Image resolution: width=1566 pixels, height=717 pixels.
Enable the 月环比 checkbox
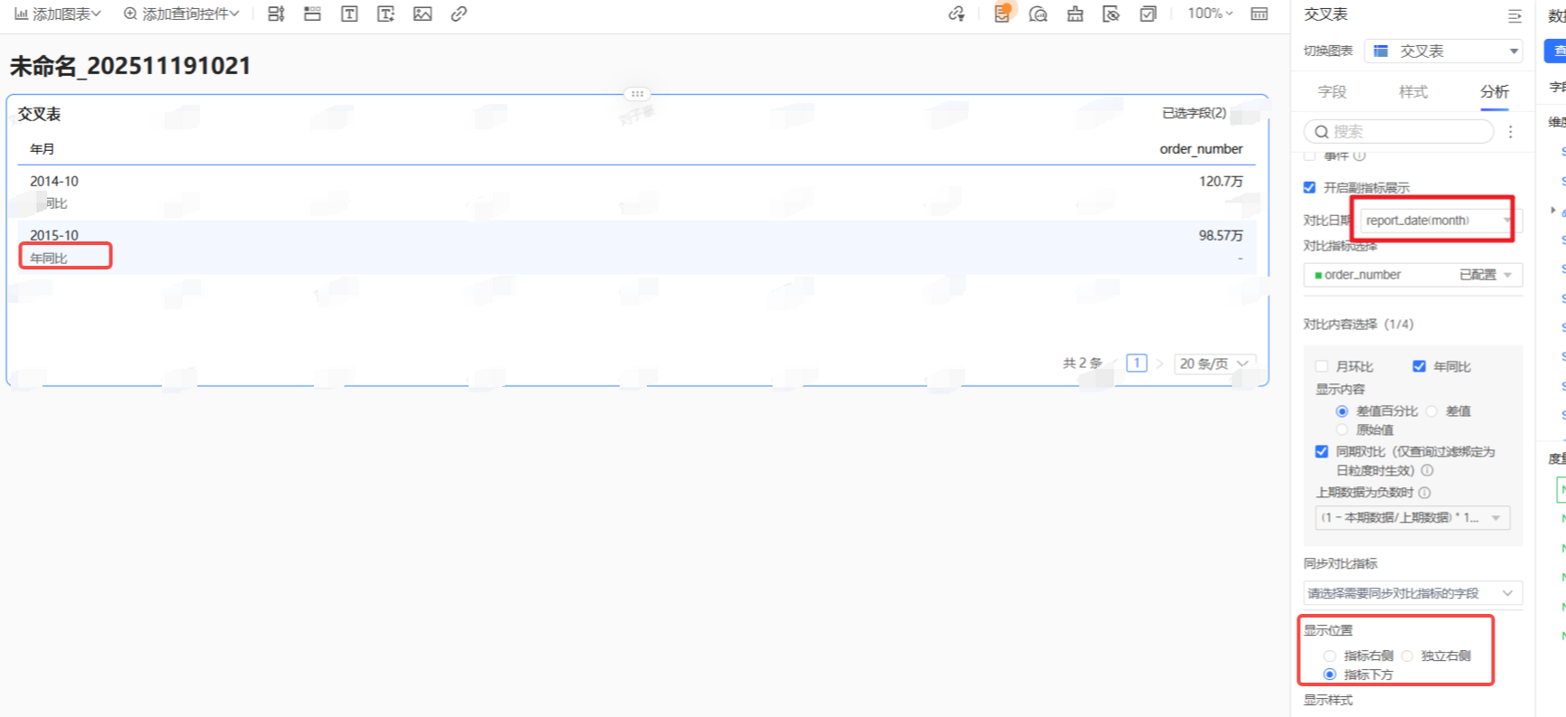[x=1322, y=366]
